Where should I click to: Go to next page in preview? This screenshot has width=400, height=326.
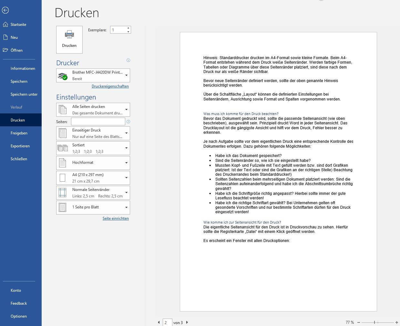pos(187,322)
